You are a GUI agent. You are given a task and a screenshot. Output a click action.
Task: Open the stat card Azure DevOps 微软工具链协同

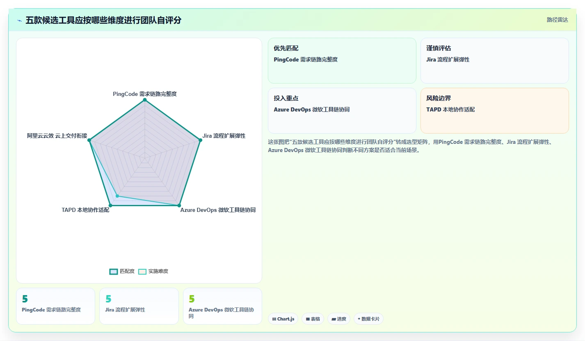(x=222, y=306)
